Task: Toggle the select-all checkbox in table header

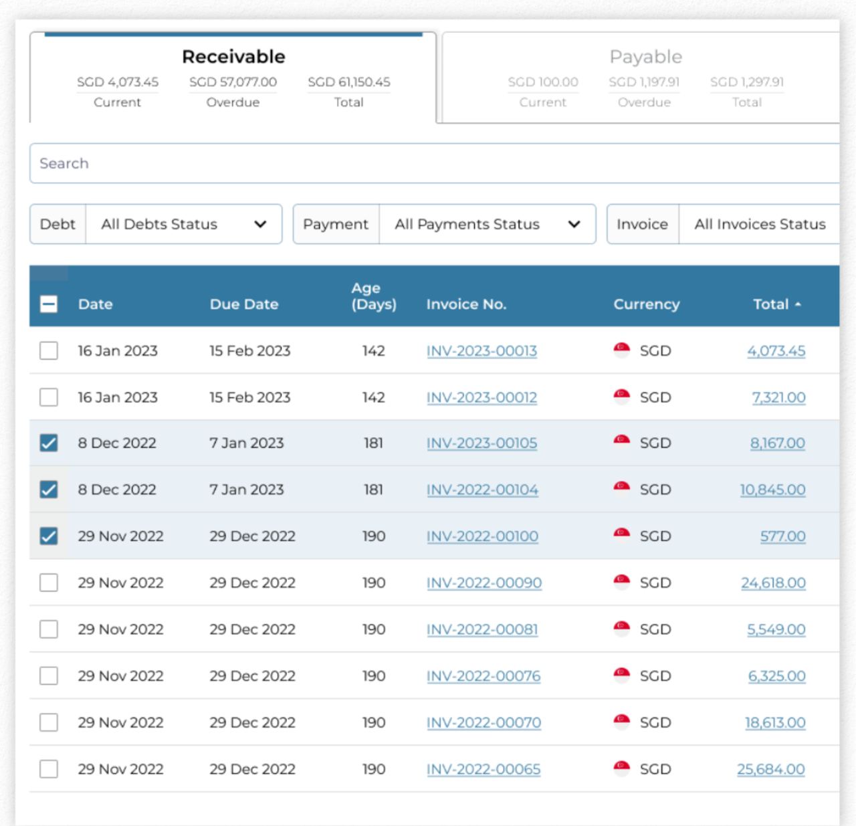Action: pyautogui.click(x=48, y=304)
